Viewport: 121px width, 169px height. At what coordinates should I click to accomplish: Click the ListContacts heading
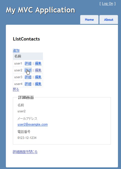26,39
